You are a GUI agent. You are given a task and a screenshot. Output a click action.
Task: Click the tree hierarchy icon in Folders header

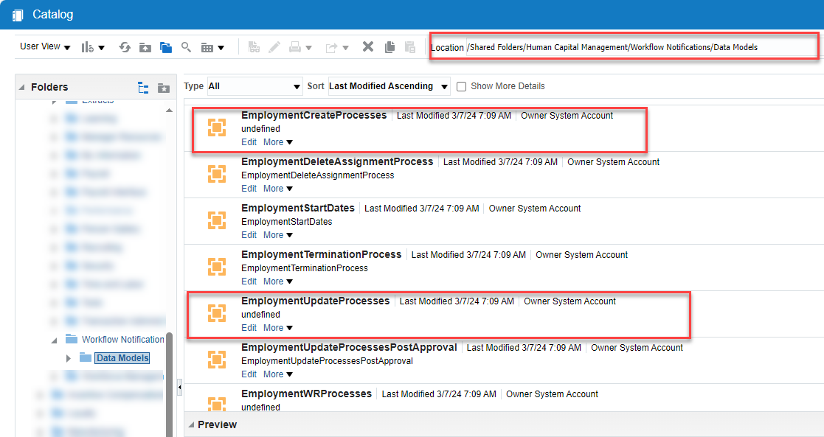pyautogui.click(x=144, y=86)
